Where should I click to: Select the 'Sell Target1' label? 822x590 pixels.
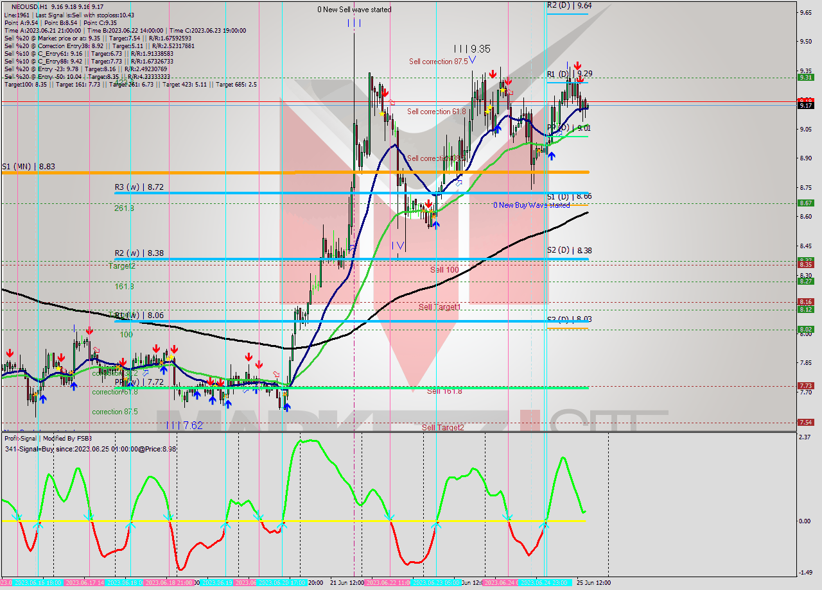[440, 307]
